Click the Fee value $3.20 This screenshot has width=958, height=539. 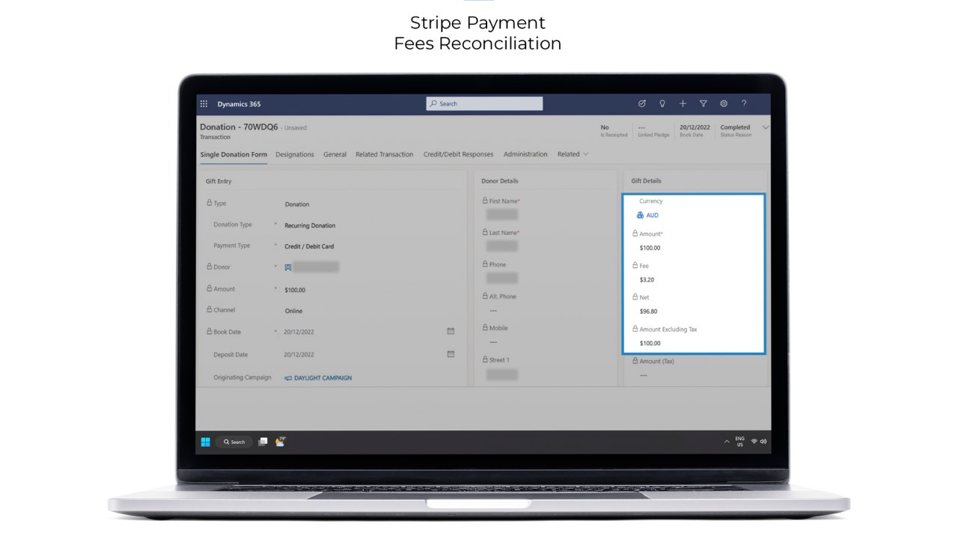pyautogui.click(x=647, y=280)
